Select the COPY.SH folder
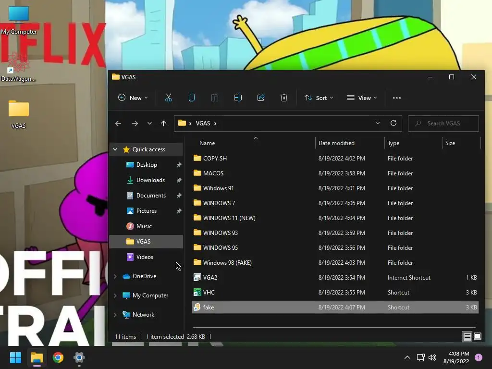This screenshot has width=492, height=369. click(x=335, y=159)
